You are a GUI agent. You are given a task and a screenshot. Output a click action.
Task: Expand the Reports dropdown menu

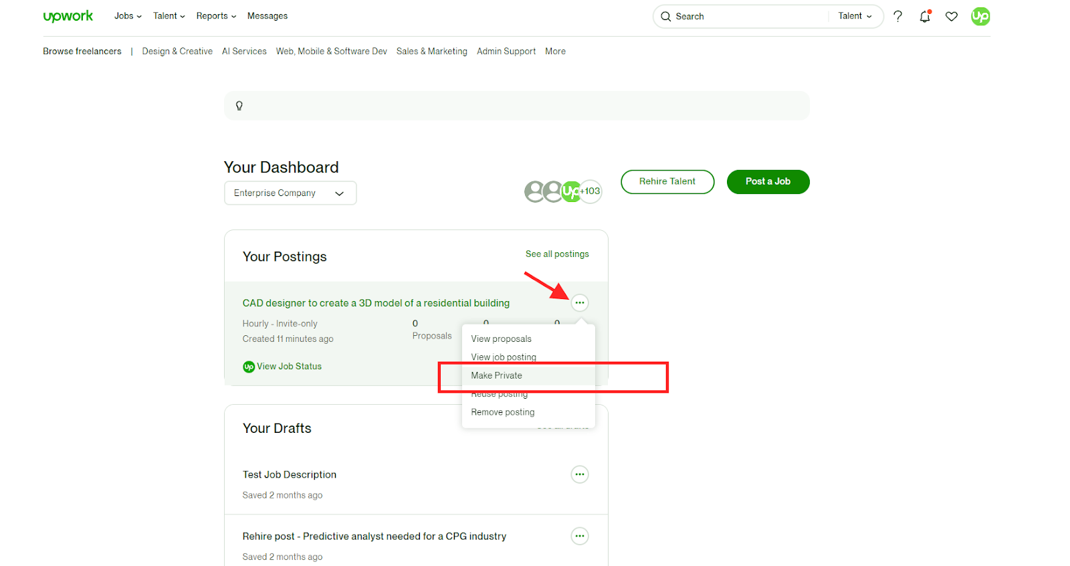click(x=216, y=16)
